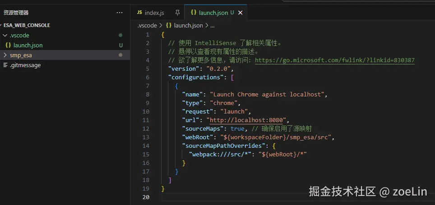Click the modified dot beside .vscode folder
Screen dimensions: 435x205
pos(120,35)
